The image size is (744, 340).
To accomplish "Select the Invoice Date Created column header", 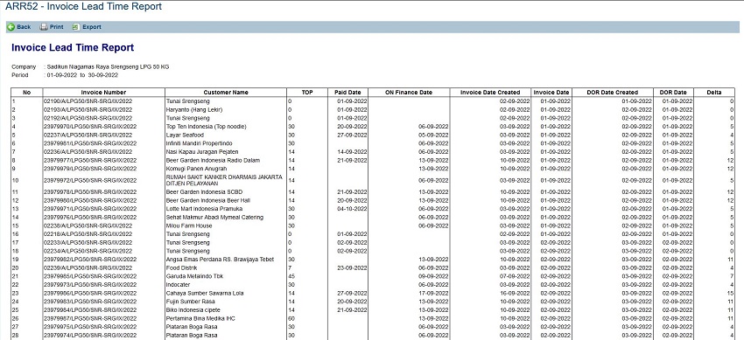I will point(491,93).
